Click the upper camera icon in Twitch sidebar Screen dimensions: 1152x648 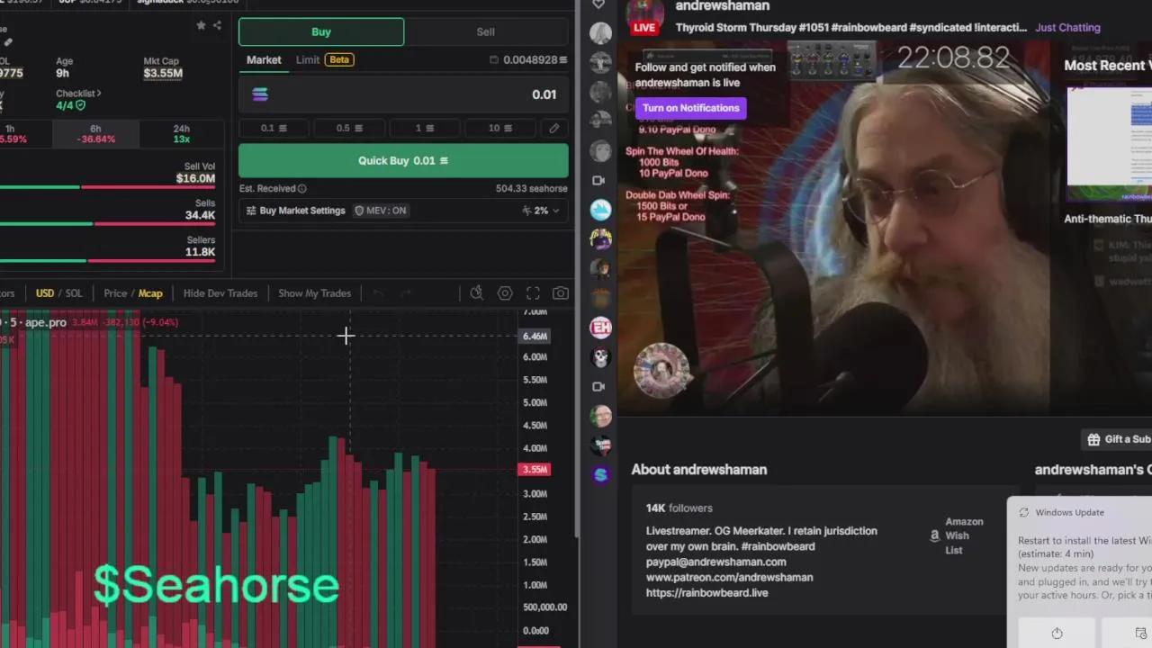(x=599, y=181)
